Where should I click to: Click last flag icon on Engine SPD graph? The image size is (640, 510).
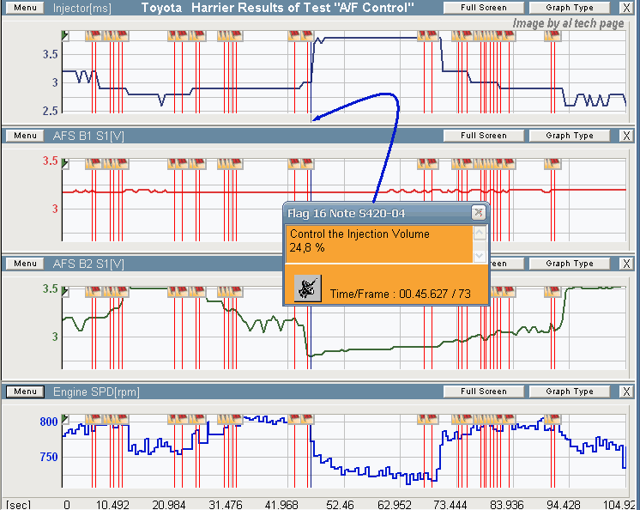(x=553, y=420)
